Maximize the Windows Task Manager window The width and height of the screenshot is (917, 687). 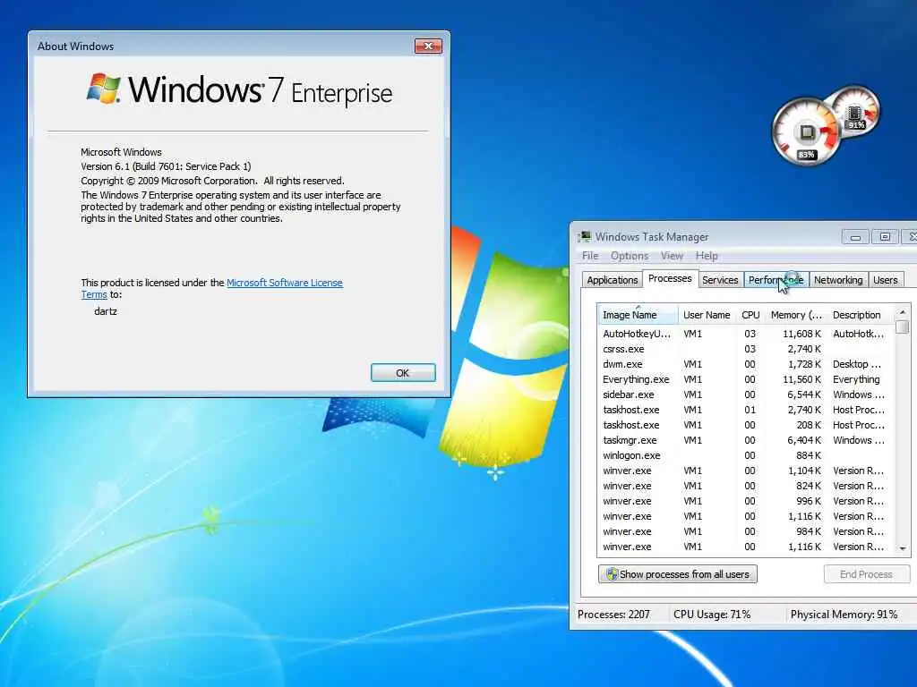pos(885,236)
